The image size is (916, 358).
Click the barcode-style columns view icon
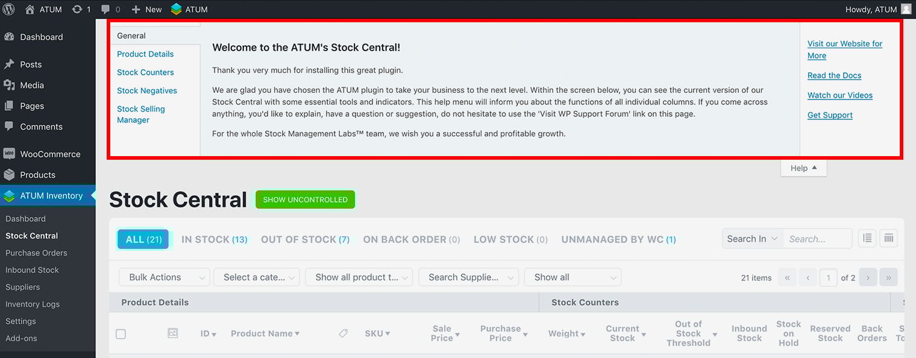[x=888, y=239]
